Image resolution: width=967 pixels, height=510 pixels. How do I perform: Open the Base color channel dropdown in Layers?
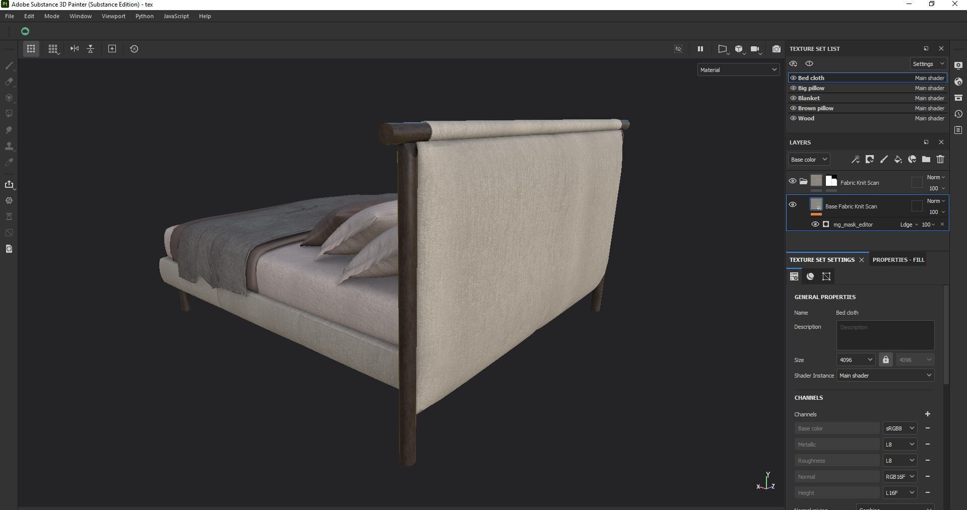pos(809,160)
